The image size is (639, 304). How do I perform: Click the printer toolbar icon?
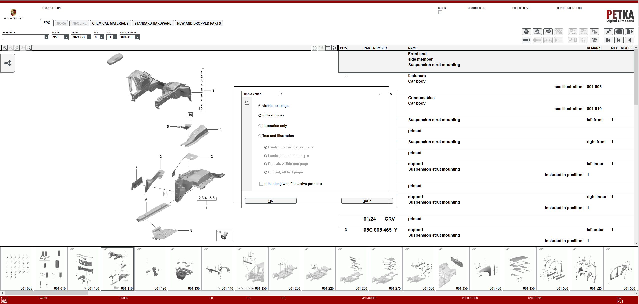coord(526,32)
